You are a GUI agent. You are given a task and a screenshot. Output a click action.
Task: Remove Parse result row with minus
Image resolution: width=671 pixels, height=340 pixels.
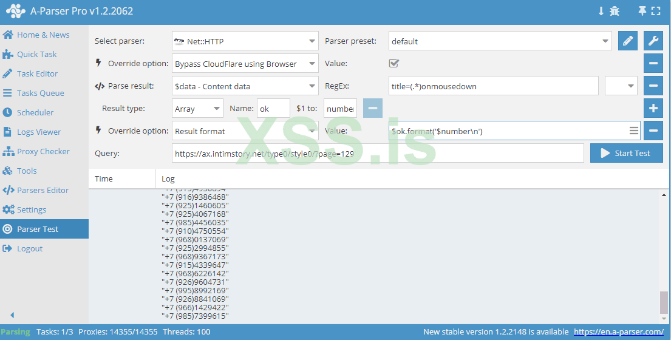(653, 86)
